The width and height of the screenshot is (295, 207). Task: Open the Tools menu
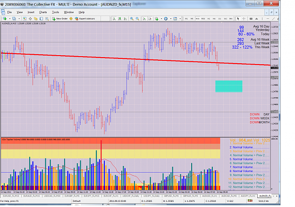tap(55, 12)
